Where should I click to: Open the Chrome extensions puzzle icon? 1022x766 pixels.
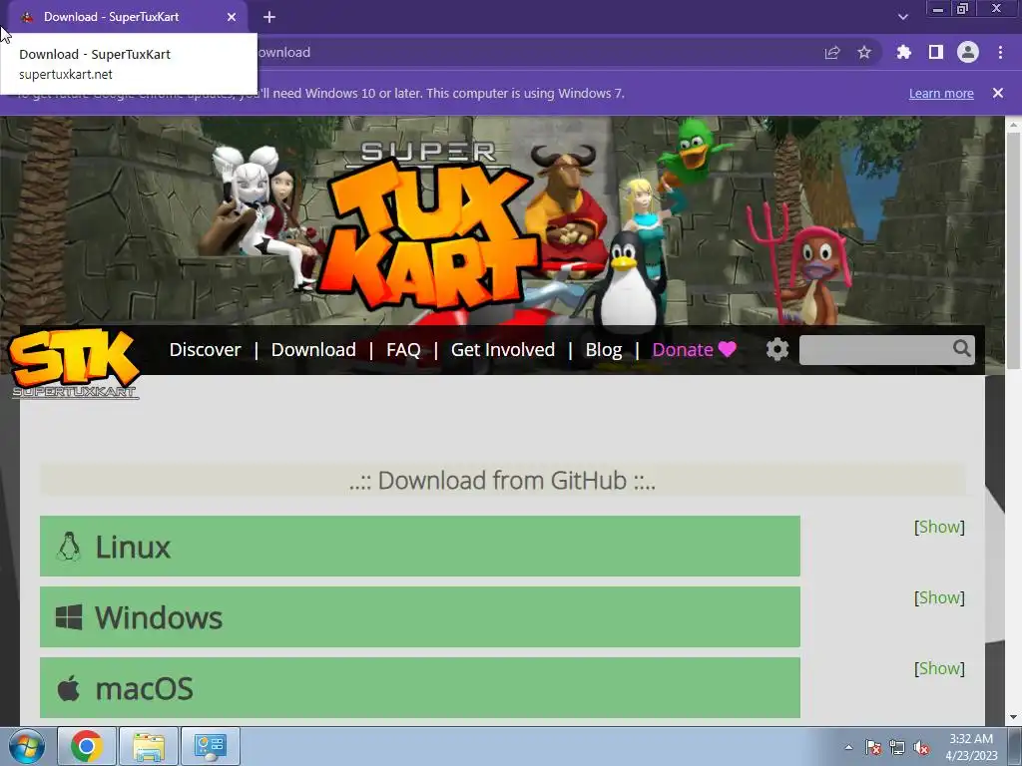pos(903,52)
